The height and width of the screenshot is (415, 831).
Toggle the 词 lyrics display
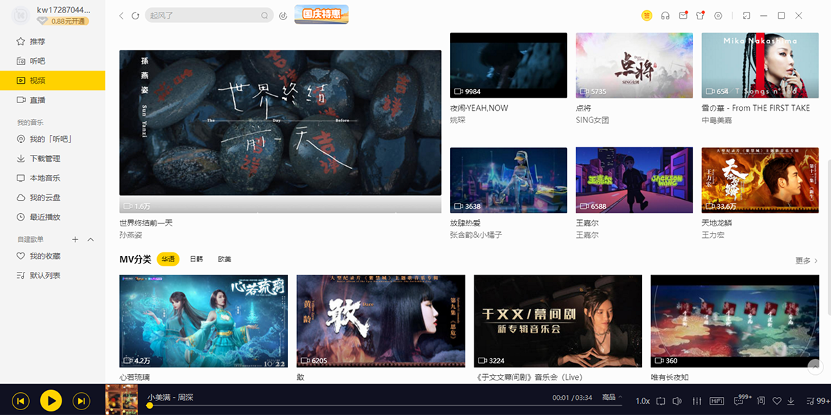(760, 400)
